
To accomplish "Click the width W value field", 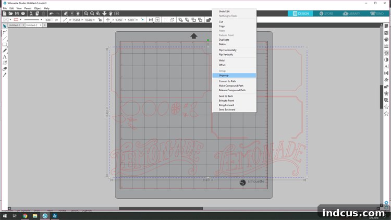I will click(76, 20).
